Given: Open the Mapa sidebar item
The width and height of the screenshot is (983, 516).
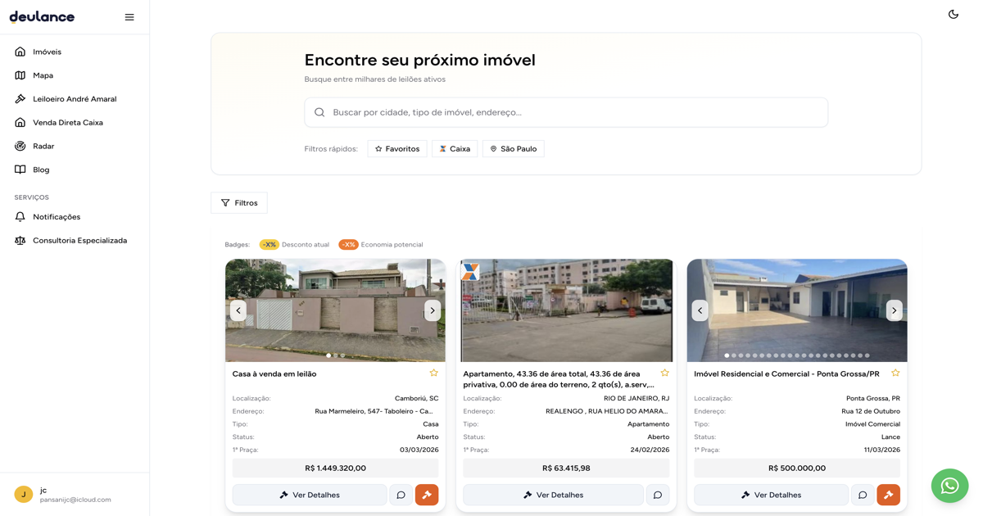Looking at the screenshot, I should [x=75, y=75].
